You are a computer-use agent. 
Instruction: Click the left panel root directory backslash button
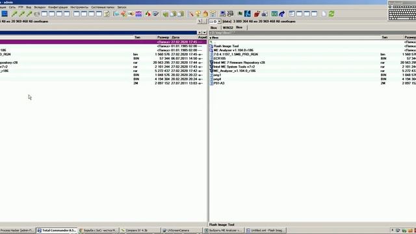(200, 21)
